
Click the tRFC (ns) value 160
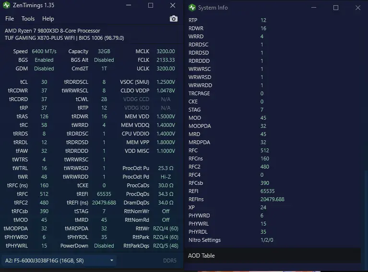44,185
